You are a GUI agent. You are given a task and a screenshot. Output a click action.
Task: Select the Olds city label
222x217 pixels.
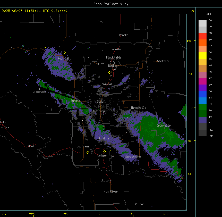[100, 102]
